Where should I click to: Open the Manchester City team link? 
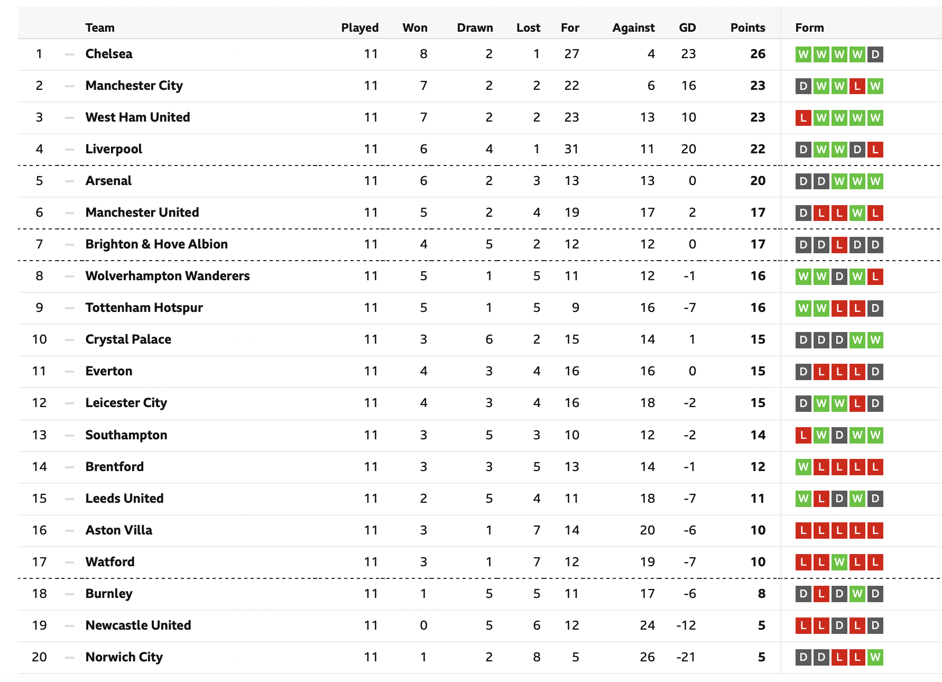[x=134, y=86]
